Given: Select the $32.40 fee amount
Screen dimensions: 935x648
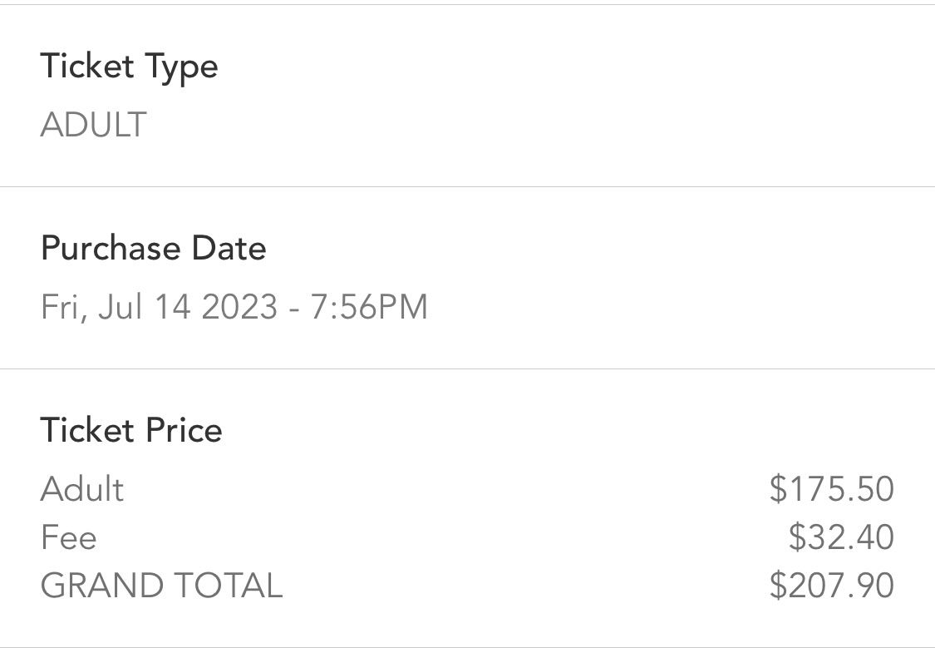Looking at the screenshot, I should coord(841,537).
